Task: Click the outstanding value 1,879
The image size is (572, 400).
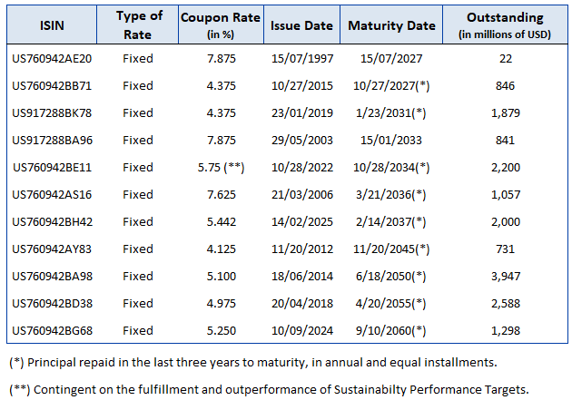Action: (x=506, y=113)
